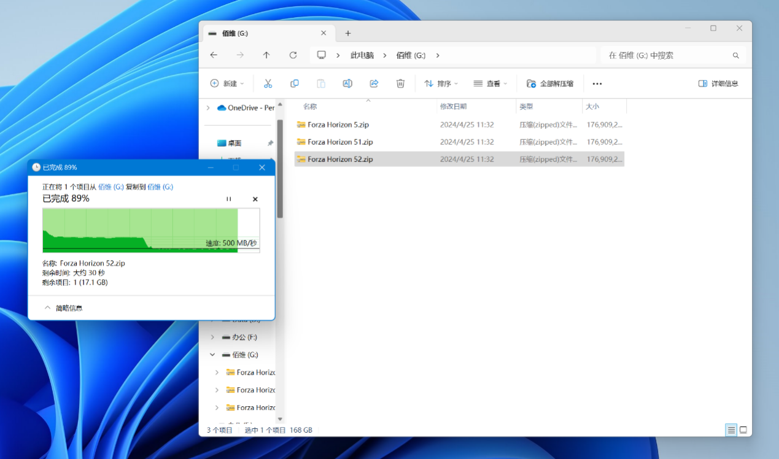779x459 pixels.
Task: Toggle the 详细信息 details pane
Action: pyautogui.click(x=718, y=83)
